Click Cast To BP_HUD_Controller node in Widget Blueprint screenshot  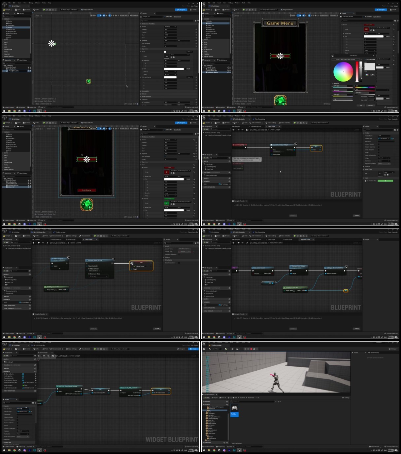pos(131,391)
